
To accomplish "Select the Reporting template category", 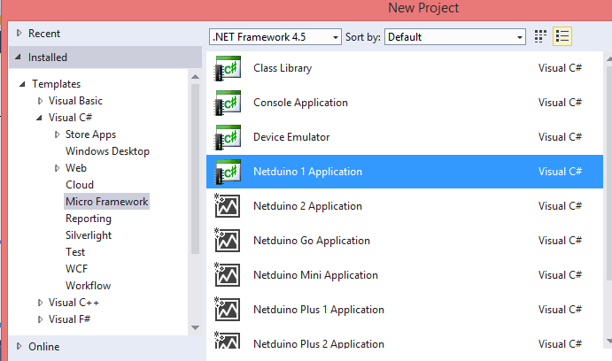I will tap(89, 219).
